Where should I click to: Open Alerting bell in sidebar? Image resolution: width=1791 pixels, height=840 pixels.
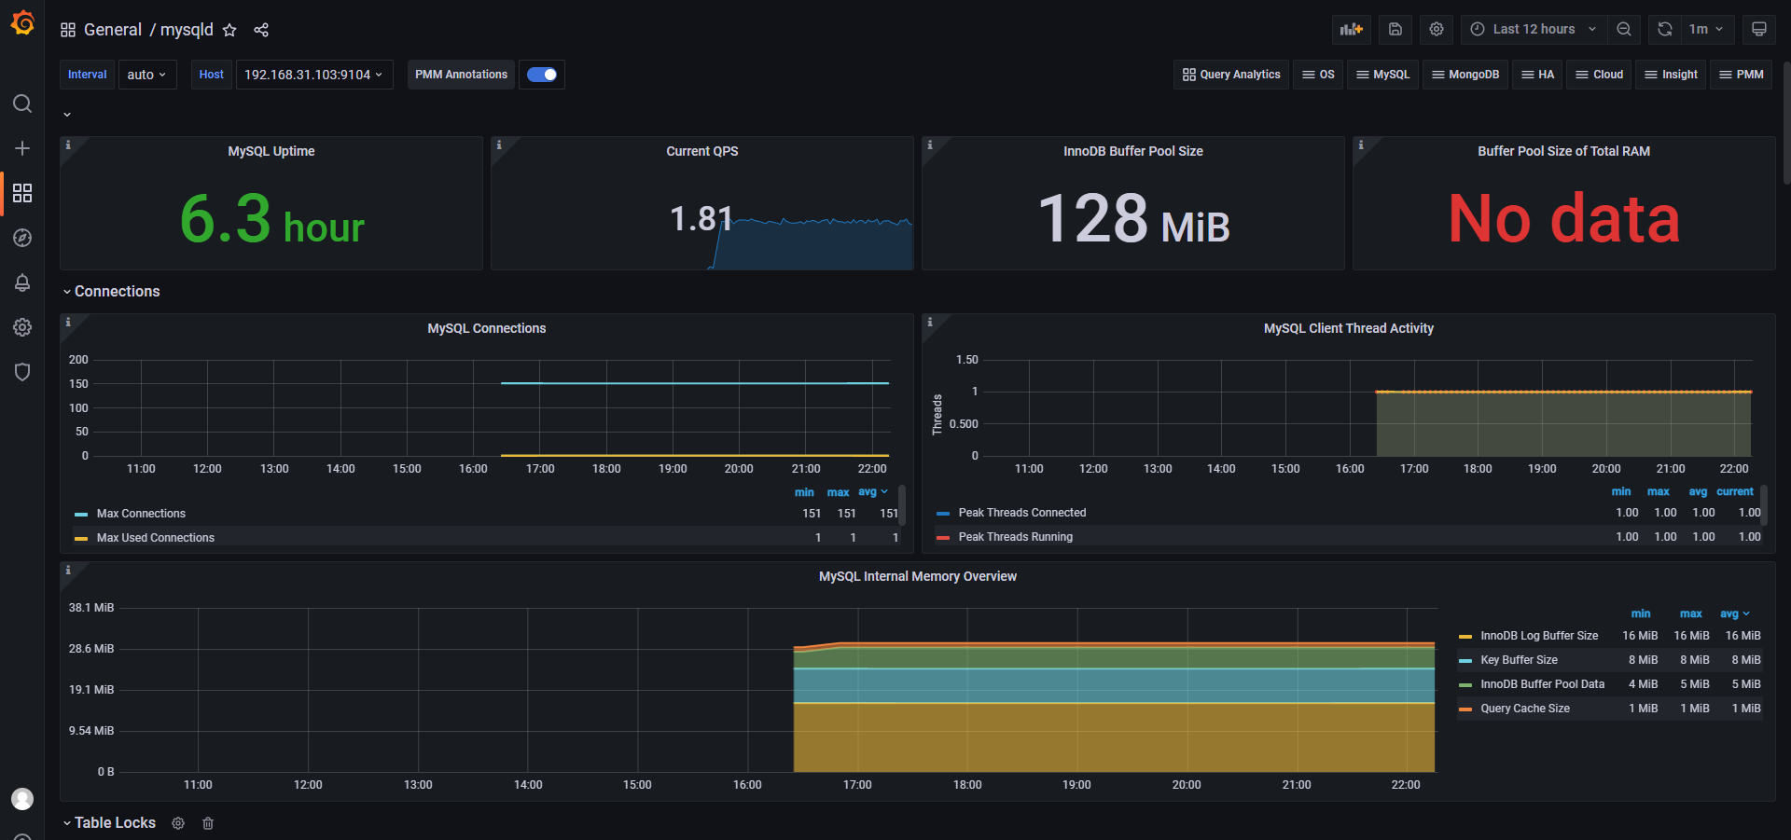pyautogui.click(x=22, y=282)
